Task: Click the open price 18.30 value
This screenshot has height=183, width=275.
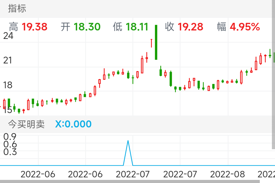Action: (87, 27)
